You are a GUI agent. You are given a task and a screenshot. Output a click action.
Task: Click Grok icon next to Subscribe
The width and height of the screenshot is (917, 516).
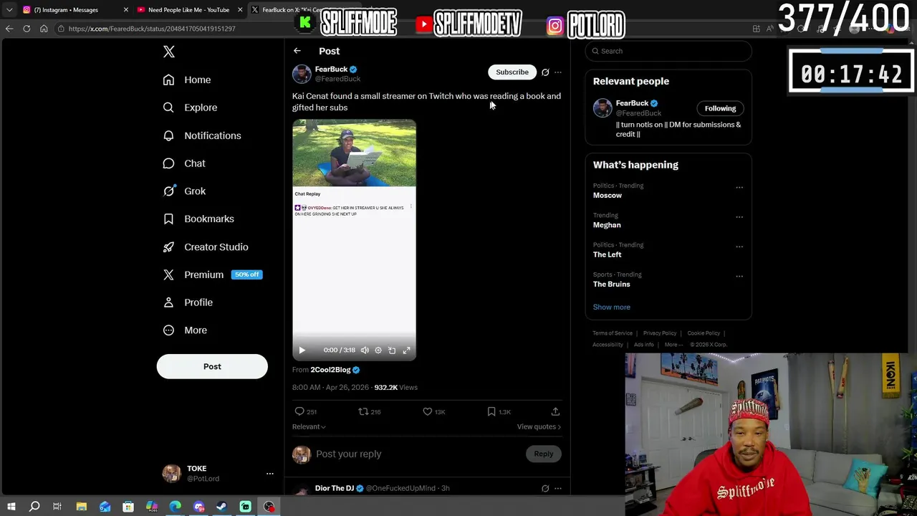[545, 72]
